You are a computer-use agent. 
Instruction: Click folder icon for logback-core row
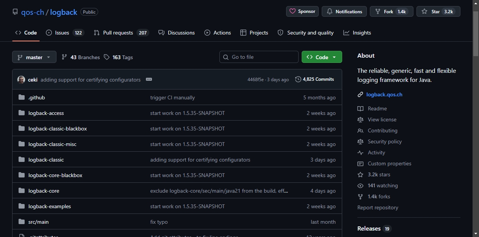tap(22, 191)
